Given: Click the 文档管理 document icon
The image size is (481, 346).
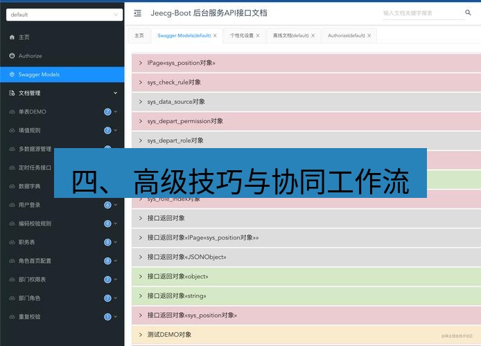Looking at the screenshot, I should [12, 93].
